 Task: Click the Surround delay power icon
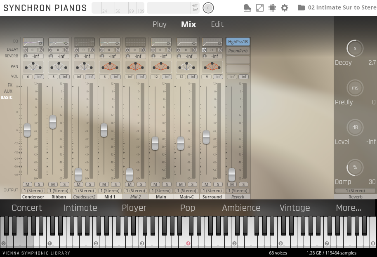[x=204, y=50]
